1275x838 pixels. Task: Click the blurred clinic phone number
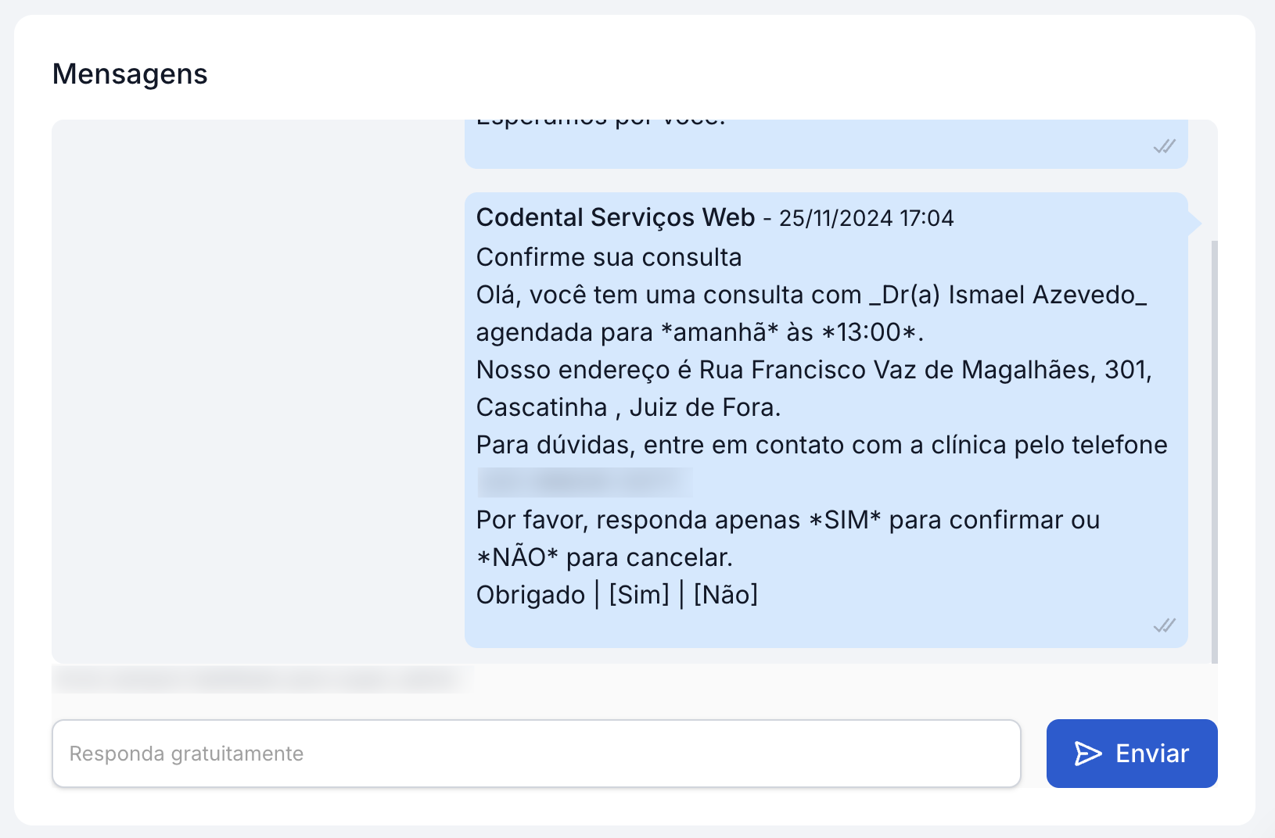[584, 482]
